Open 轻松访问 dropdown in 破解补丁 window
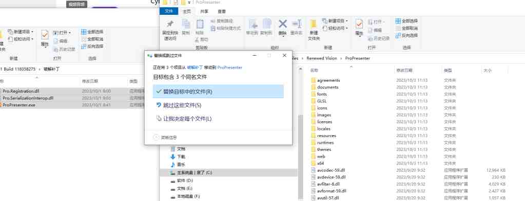 pyautogui.click(x=21, y=39)
